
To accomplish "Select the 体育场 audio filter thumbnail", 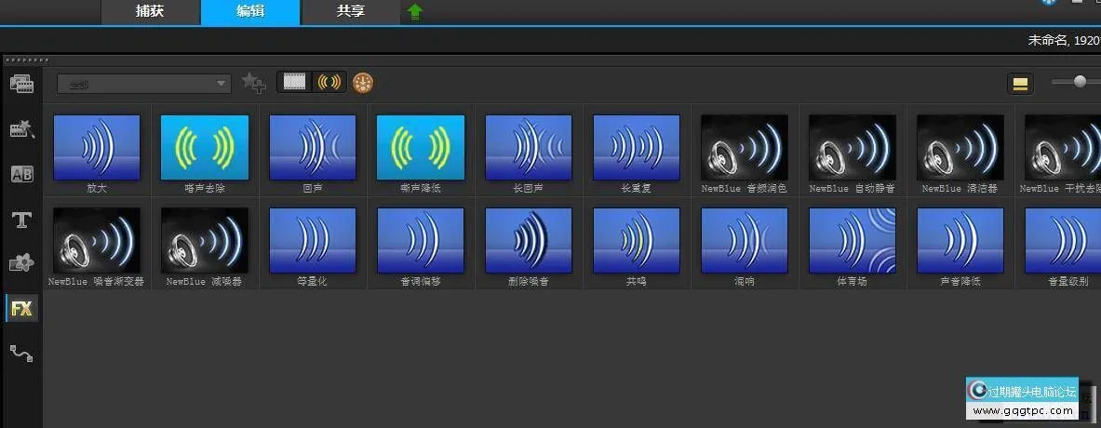I will click(x=853, y=240).
